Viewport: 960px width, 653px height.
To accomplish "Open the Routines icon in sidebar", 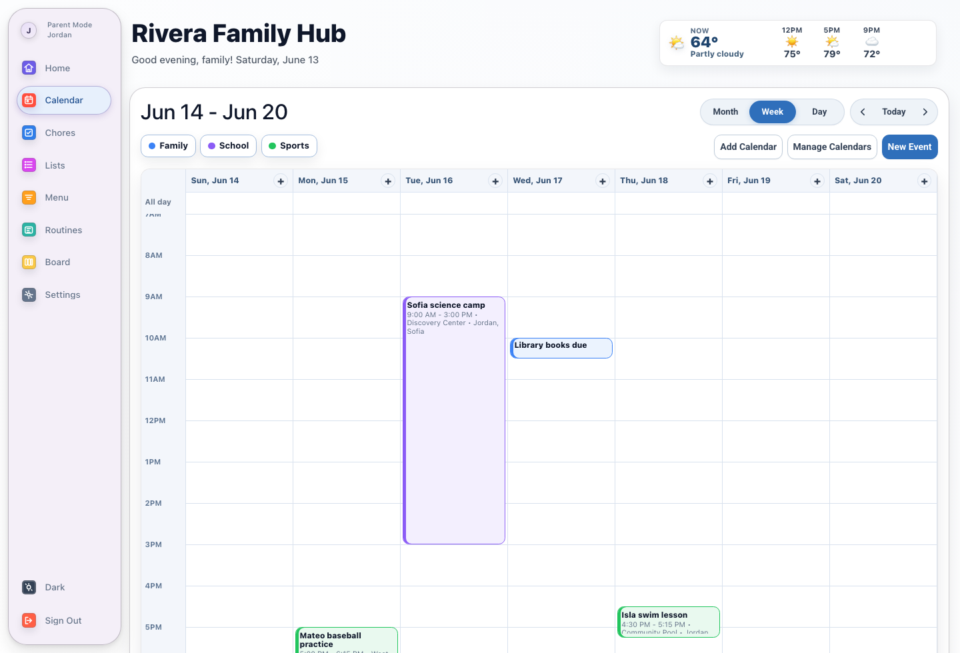I will coord(29,230).
